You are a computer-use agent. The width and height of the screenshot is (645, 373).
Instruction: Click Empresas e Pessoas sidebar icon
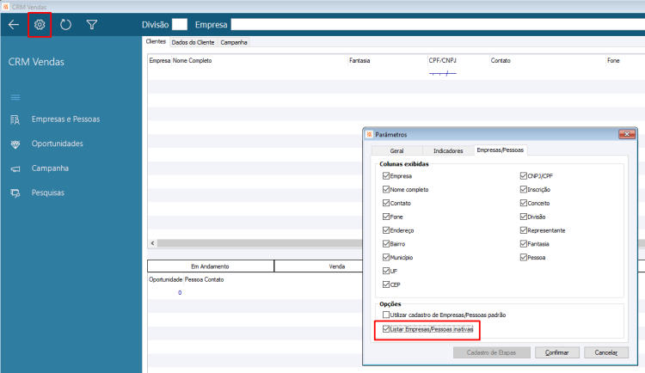(15, 119)
